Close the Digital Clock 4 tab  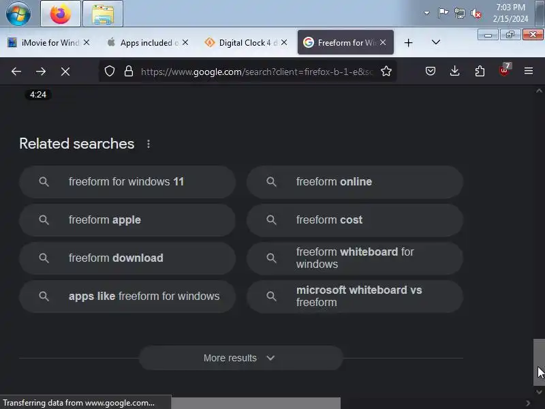284,42
